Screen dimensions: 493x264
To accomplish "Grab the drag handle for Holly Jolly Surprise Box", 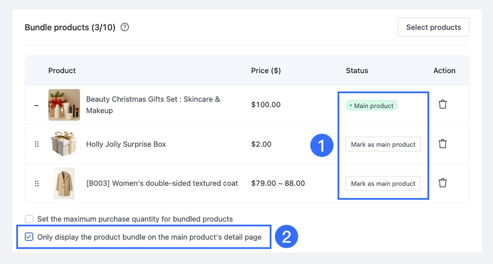I will click(37, 144).
